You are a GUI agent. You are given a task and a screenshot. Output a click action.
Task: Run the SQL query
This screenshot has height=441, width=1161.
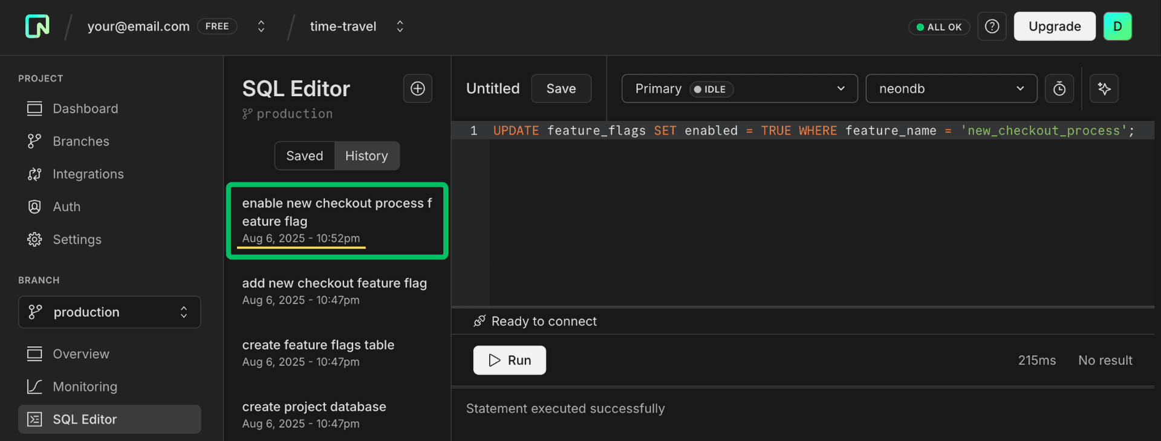tap(509, 360)
